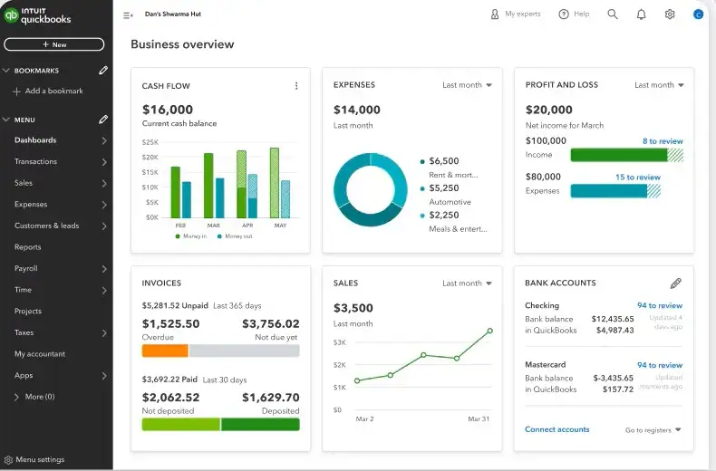Image resolution: width=716 pixels, height=471 pixels.
Task: Open search via the magnifier icon
Action: click(613, 14)
